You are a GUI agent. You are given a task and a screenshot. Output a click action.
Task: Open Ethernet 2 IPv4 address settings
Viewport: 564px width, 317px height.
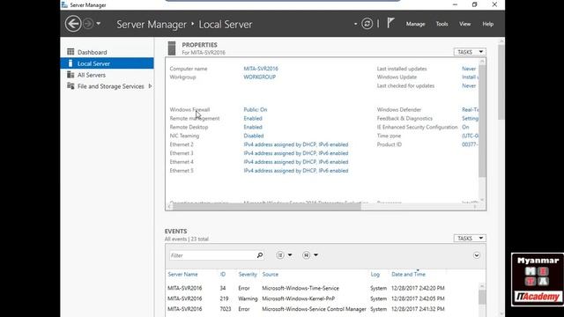click(x=296, y=144)
